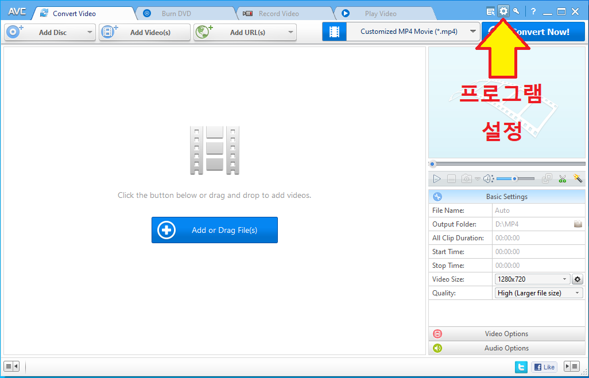Take a snapshot with the camera icon
589x378 pixels.
pyautogui.click(x=467, y=179)
